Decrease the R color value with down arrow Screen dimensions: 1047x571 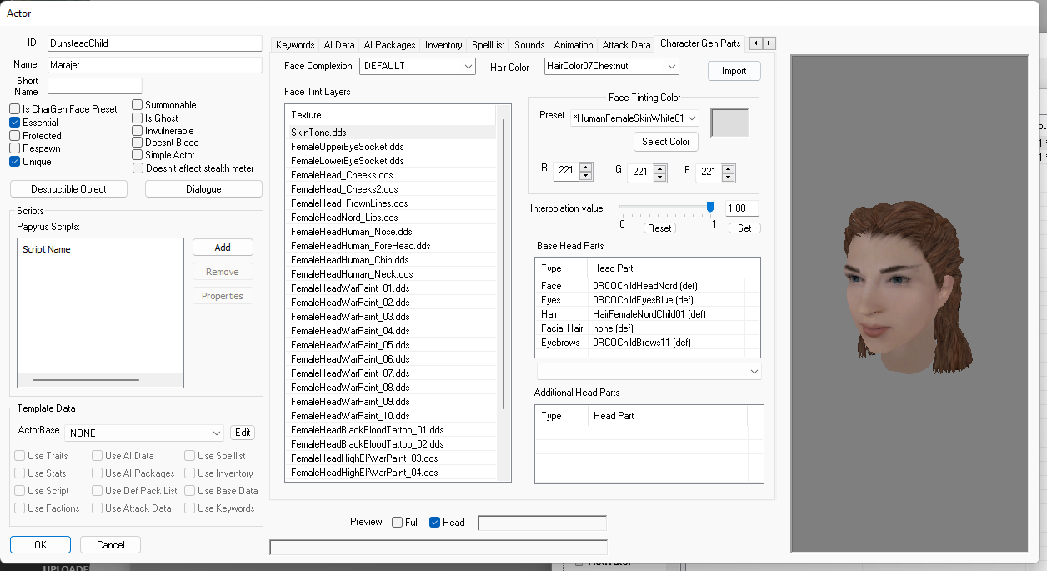(x=586, y=176)
